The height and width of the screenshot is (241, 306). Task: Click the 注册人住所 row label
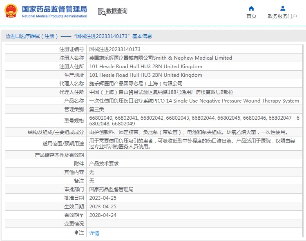coord(71,66)
